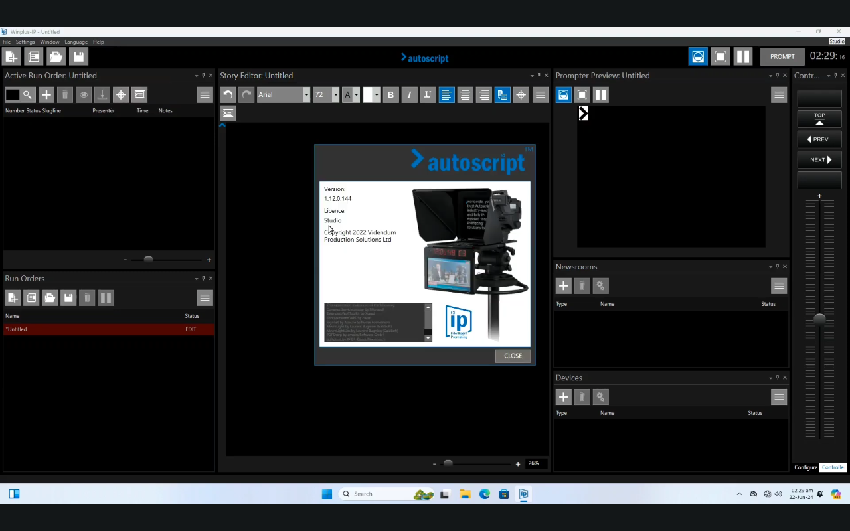Toggle Bold formatting in Story Editor
This screenshot has height=531, width=850.
(x=390, y=94)
